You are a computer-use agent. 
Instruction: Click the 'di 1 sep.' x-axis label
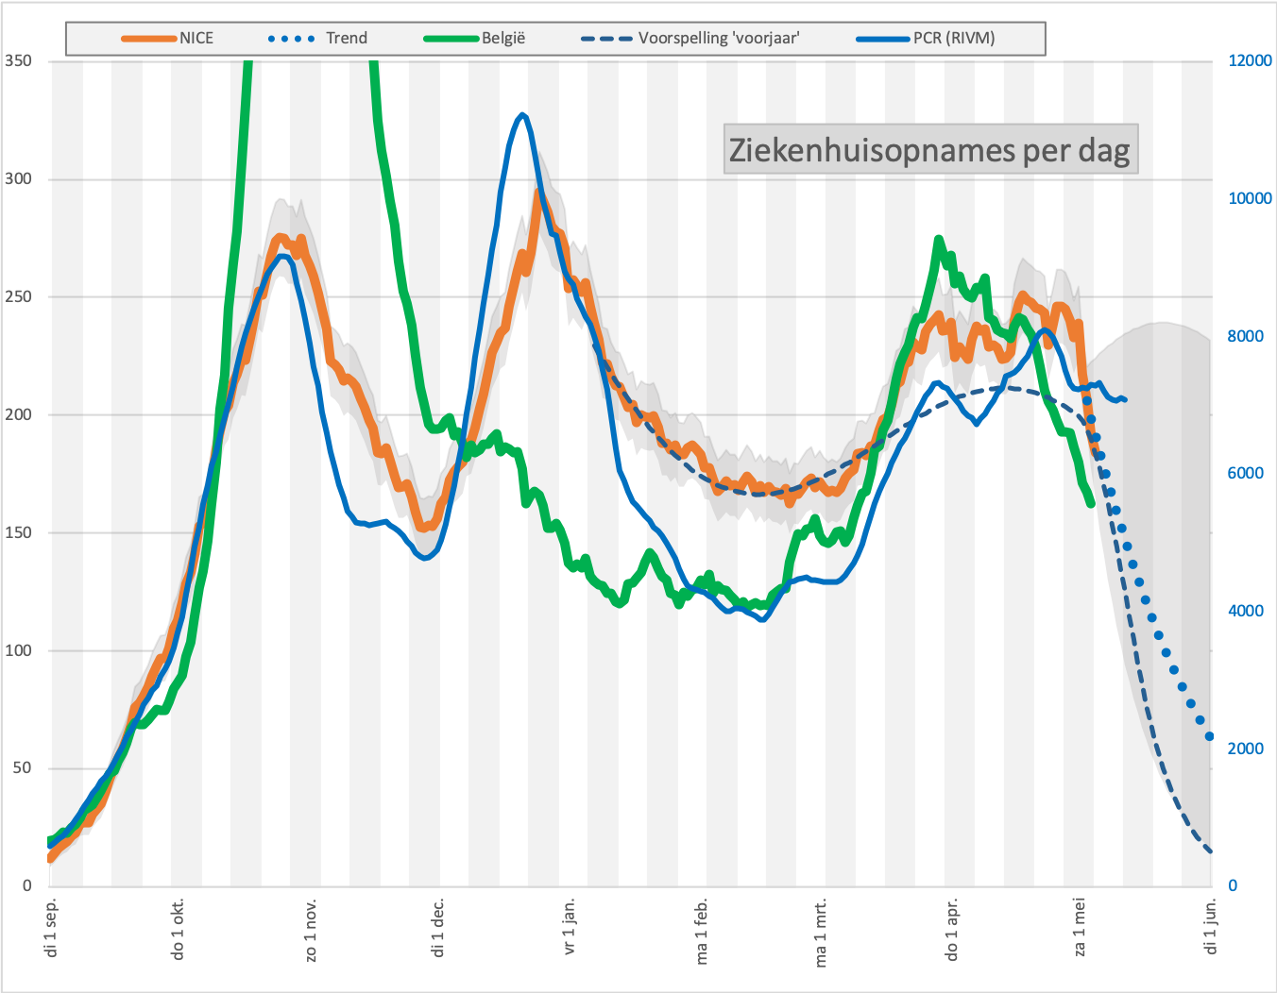click(52, 928)
